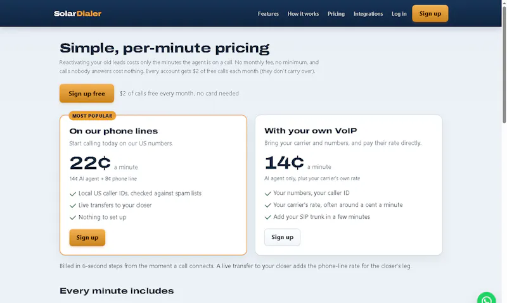Open the Features nav item
This screenshot has height=303, width=507.
pyautogui.click(x=268, y=14)
